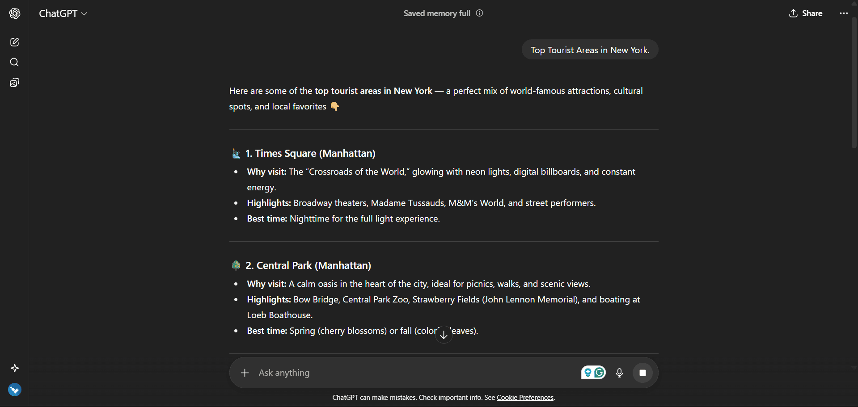Image resolution: width=858 pixels, height=407 pixels.
Task: Click the ChatGPT logo at top left
Action: tap(15, 13)
